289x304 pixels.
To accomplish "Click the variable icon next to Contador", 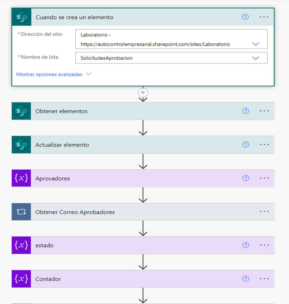I will click(21, 279).
